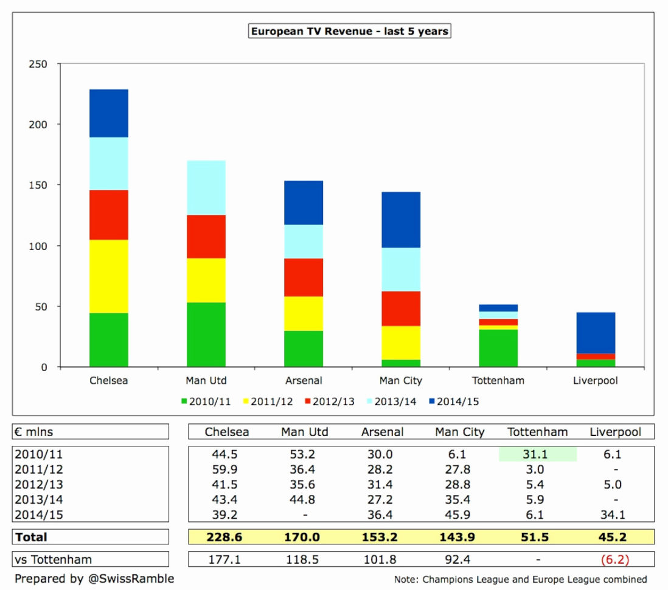This screenshot has height=590, width=668.
Task: Click the Chelsea x-axis label under chart
Action: tap(109, 380)
